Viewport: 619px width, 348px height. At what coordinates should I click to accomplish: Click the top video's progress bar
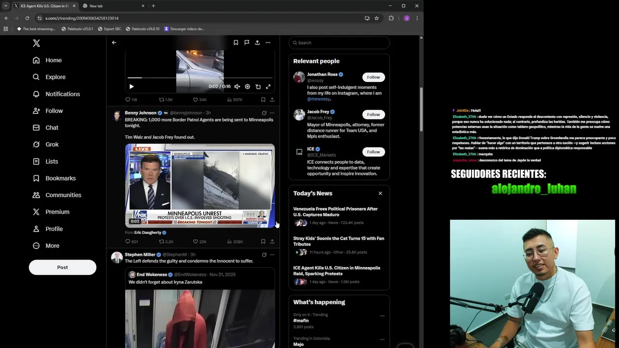point(200,77)
